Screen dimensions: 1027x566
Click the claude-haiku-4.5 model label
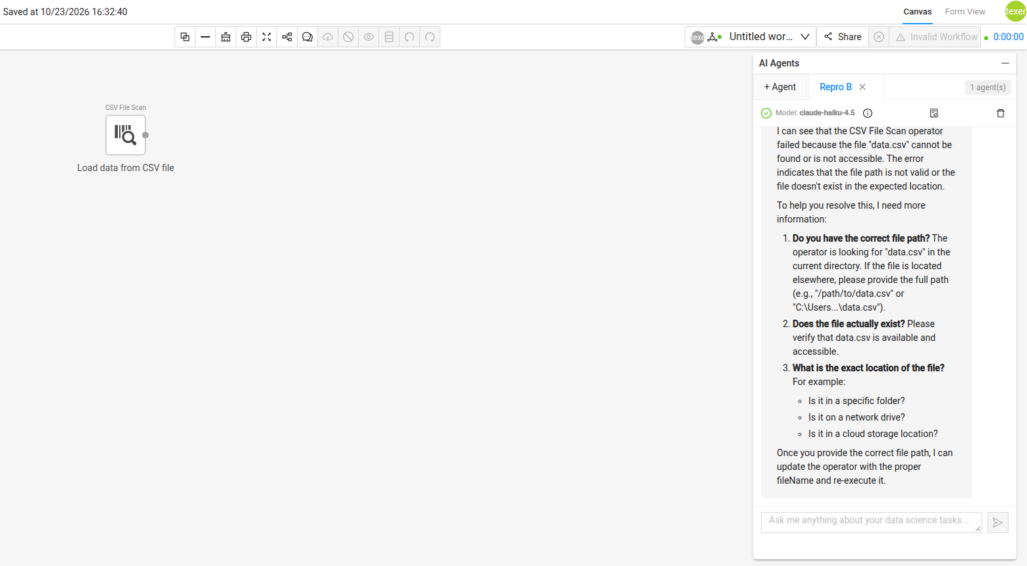pyautogui.click(x=827, y=113)
